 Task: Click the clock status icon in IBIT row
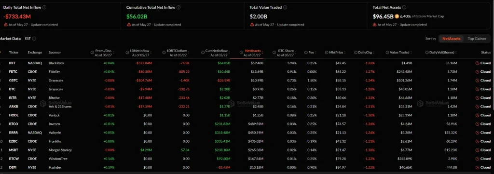click(x=477, y=63)
